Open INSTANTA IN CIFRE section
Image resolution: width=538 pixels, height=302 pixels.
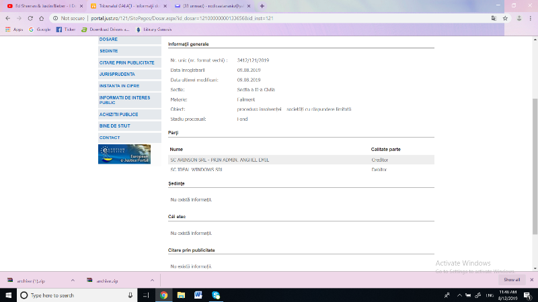tap(129, 86)
